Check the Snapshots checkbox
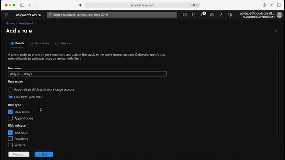The image size is (285, 160). tap(11, 139)
